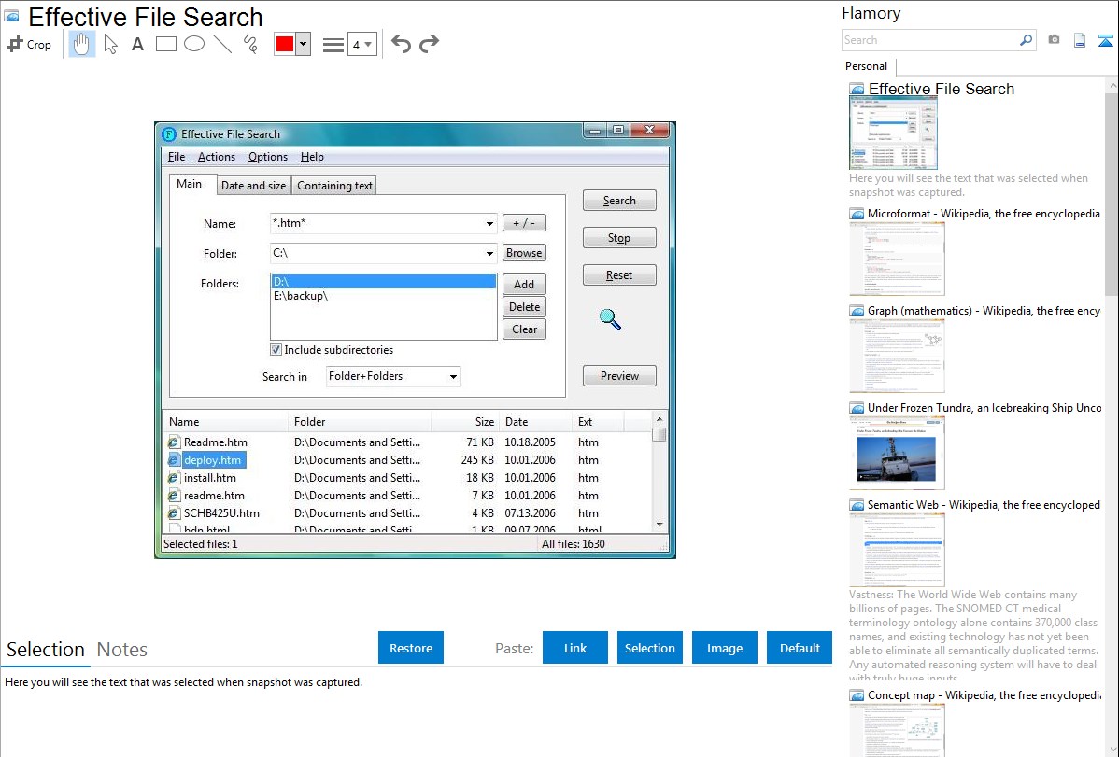
Task: Open the Semantic Web snapshot thumbnail
Action: (897, 549)
